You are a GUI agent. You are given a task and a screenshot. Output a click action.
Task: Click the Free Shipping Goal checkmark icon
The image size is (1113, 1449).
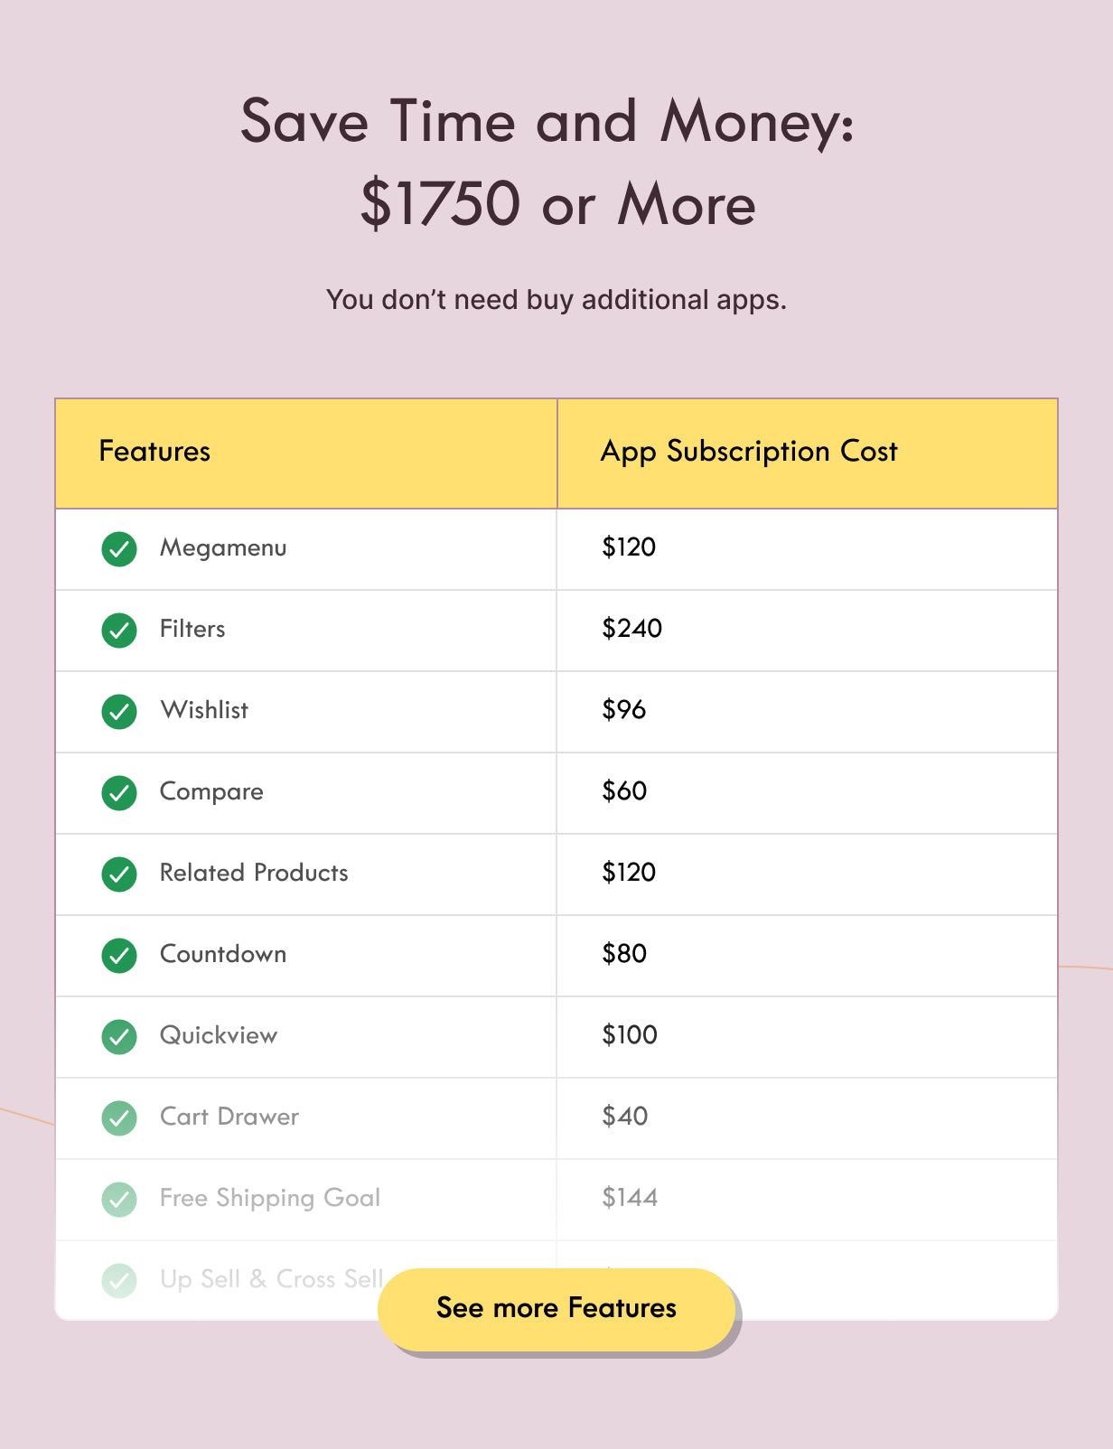click(119, 1199)
